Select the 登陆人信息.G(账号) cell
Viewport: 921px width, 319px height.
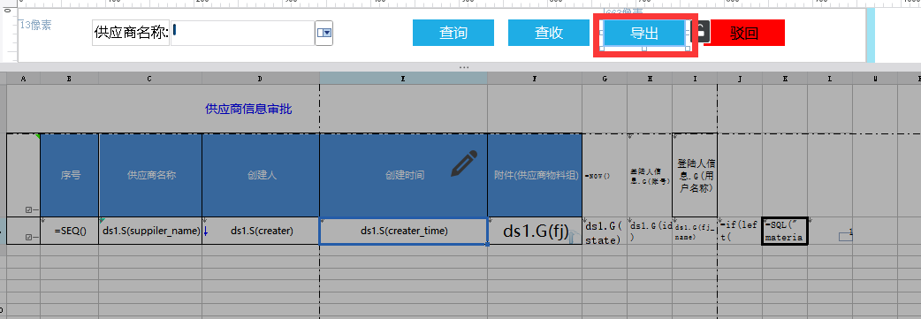(x=650, y=175)
